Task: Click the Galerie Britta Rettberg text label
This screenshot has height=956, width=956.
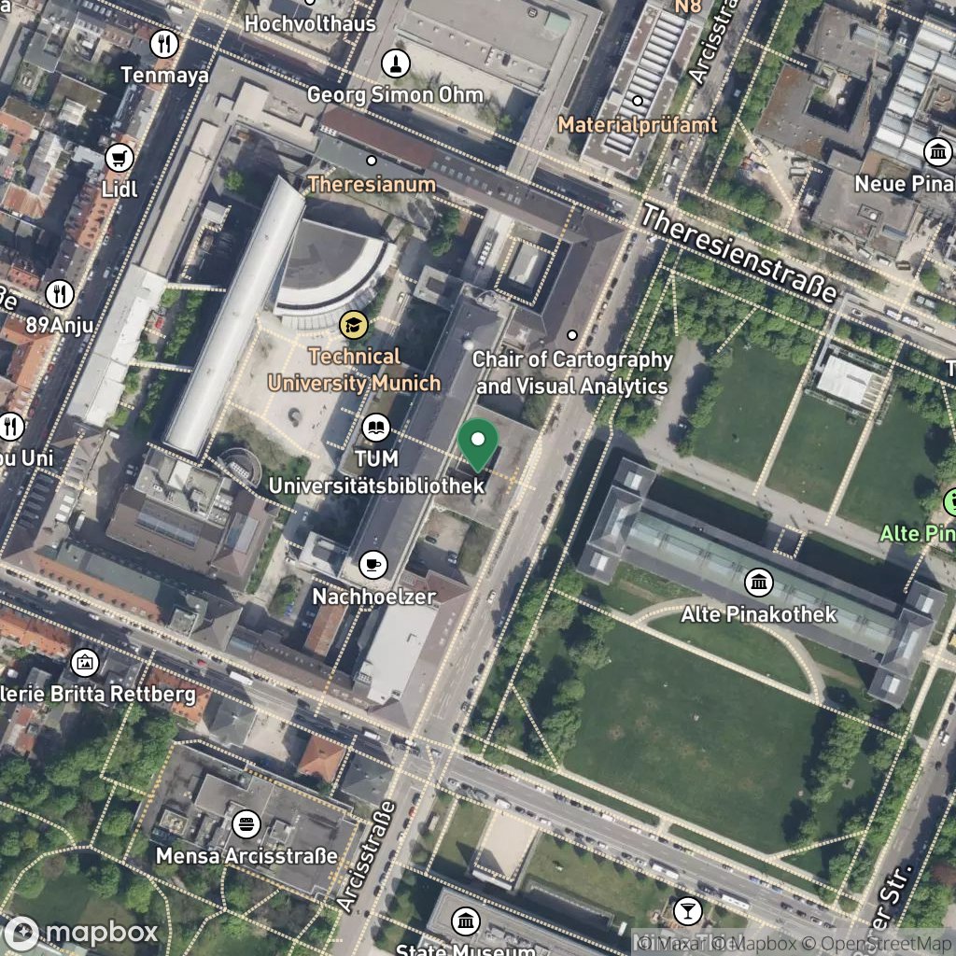Action: [97, 694]
